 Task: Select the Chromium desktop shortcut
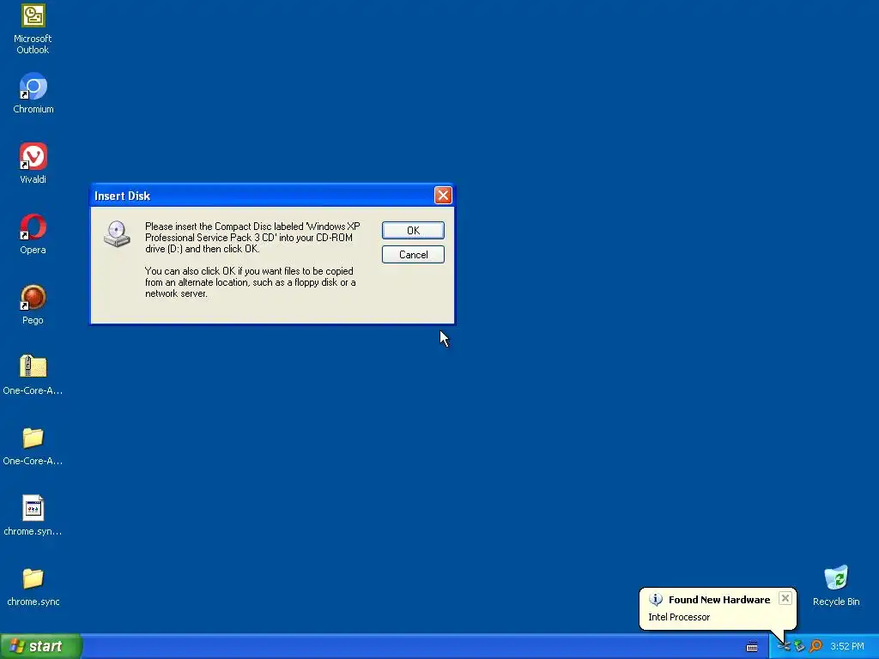pos(33,87)
